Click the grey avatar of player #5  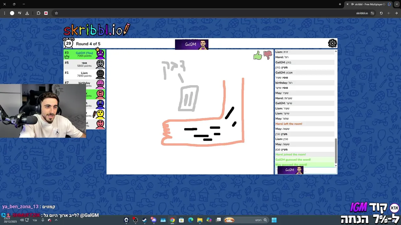[x=100, y=64]
